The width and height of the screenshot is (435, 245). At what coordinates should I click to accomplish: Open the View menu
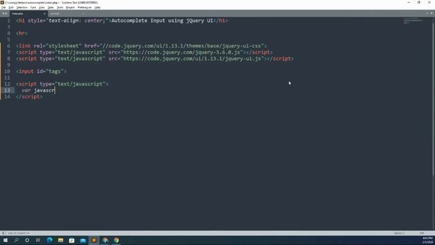pyautogui.click(x=41, y=7)
